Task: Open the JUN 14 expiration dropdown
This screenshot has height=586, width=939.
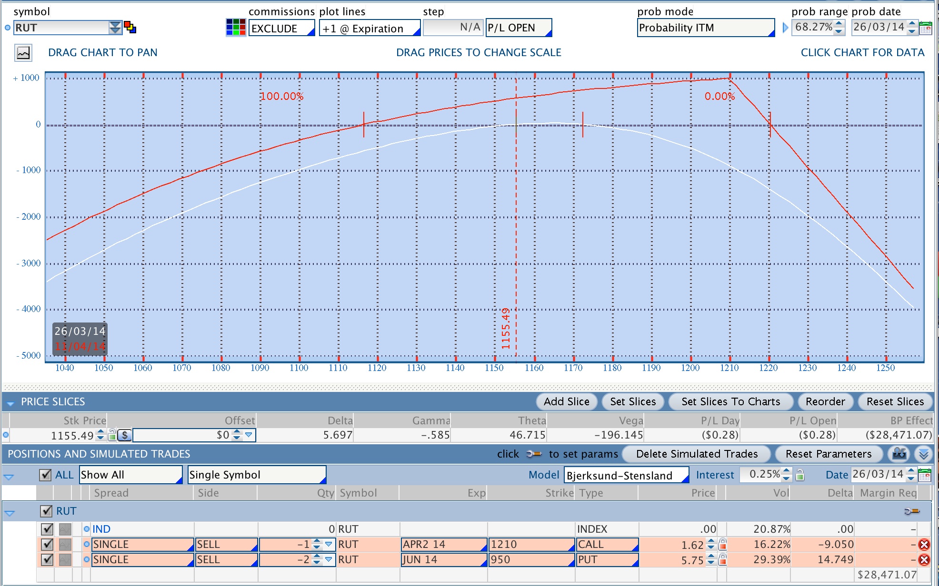Action: (x=444, y=559)
